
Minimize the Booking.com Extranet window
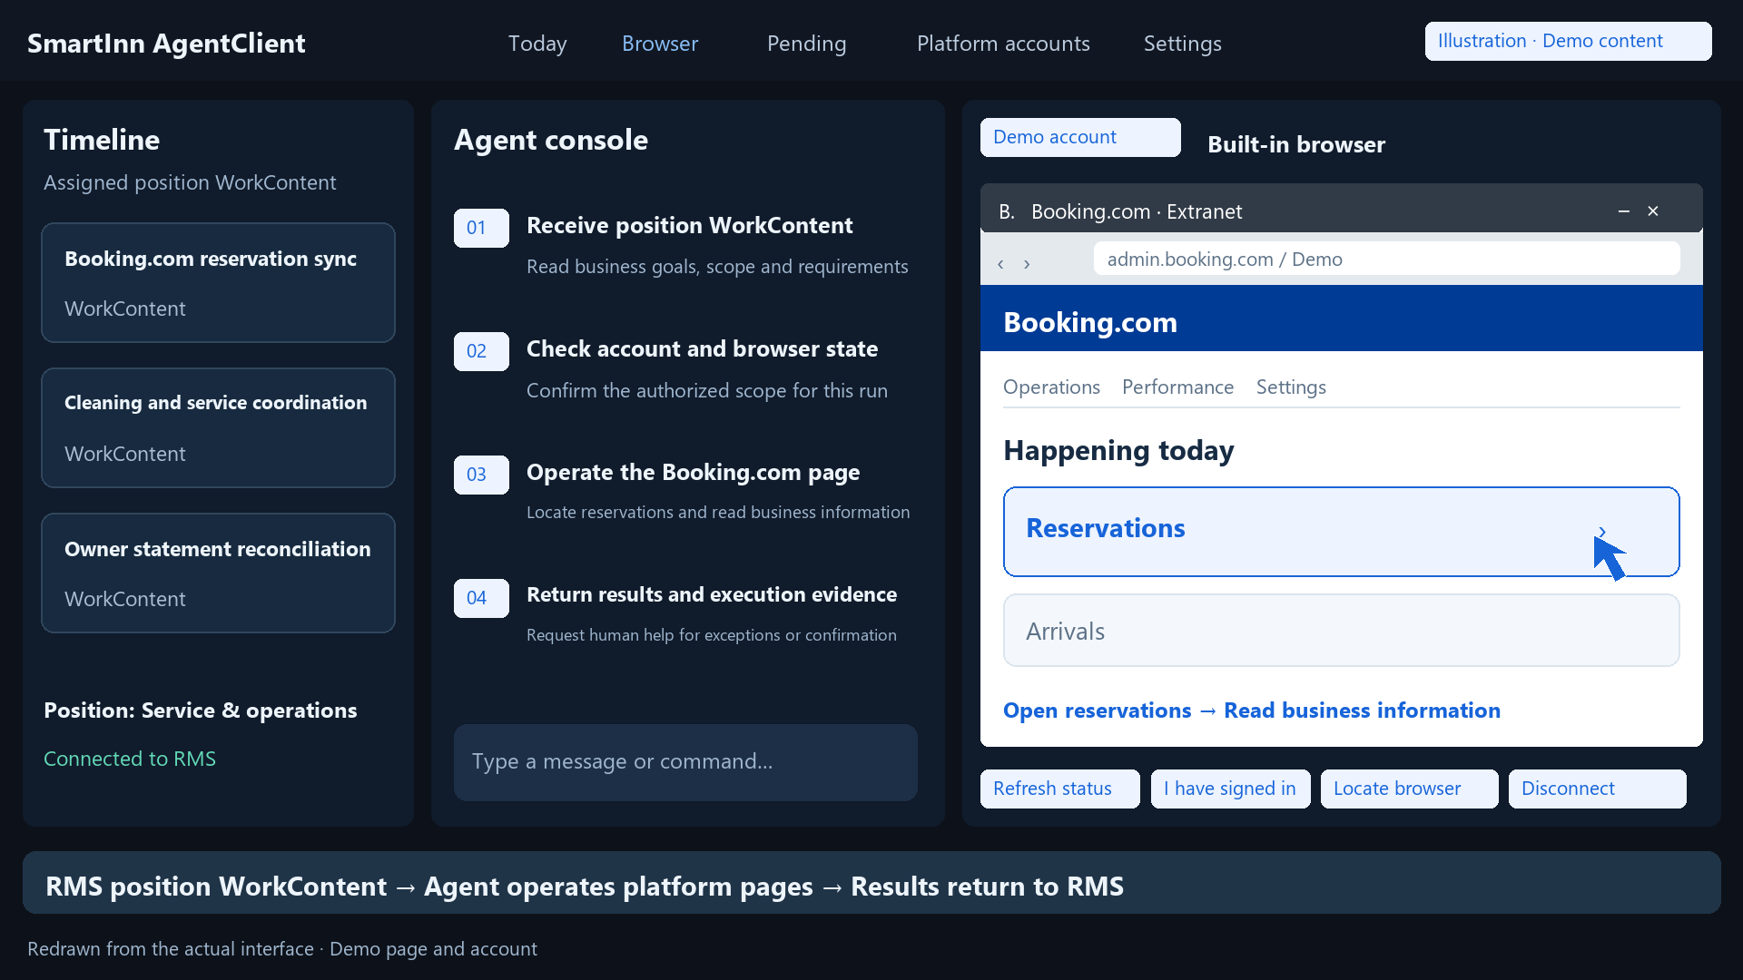point(1624,211)
